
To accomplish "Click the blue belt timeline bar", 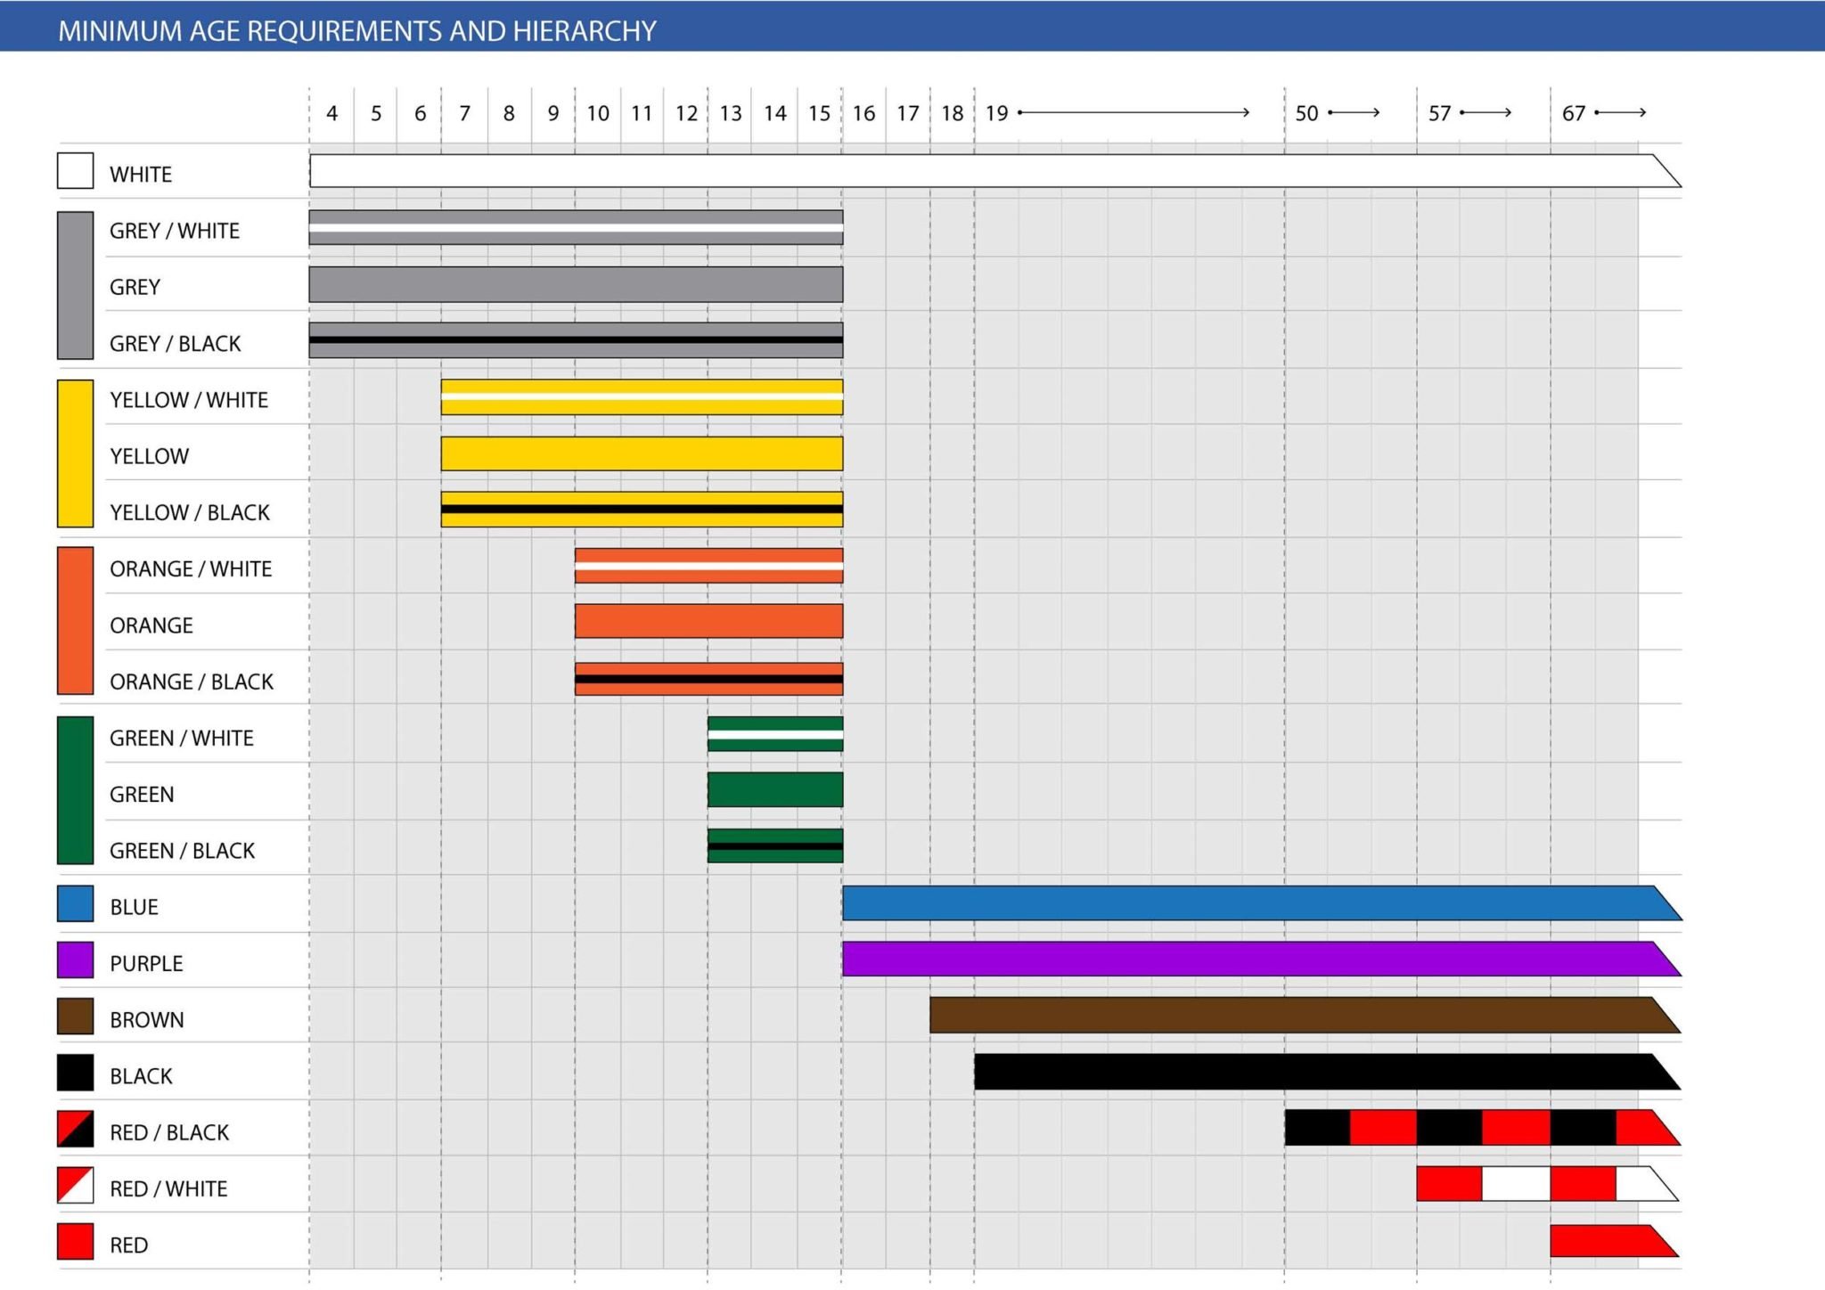I will click(1262, 902).
